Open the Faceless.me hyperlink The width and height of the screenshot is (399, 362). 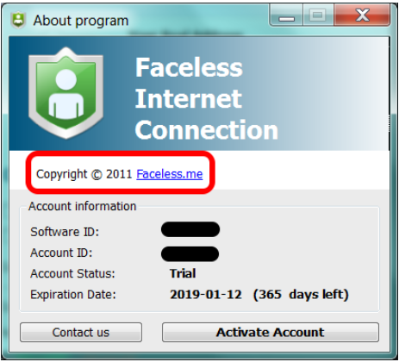170,174
